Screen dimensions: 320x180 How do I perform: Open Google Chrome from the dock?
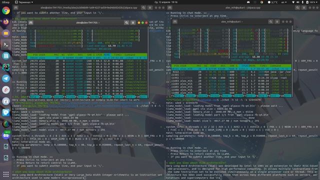[6, 10]
